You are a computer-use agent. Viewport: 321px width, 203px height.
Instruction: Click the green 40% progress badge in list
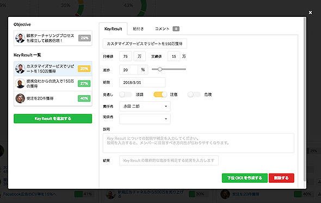pyautogui.click(x=84, y=99)
